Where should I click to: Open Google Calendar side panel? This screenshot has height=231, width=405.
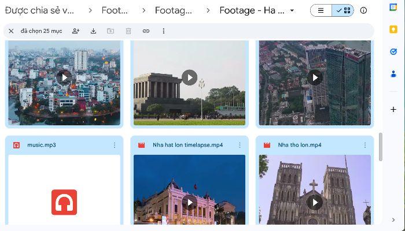(393, 7)
